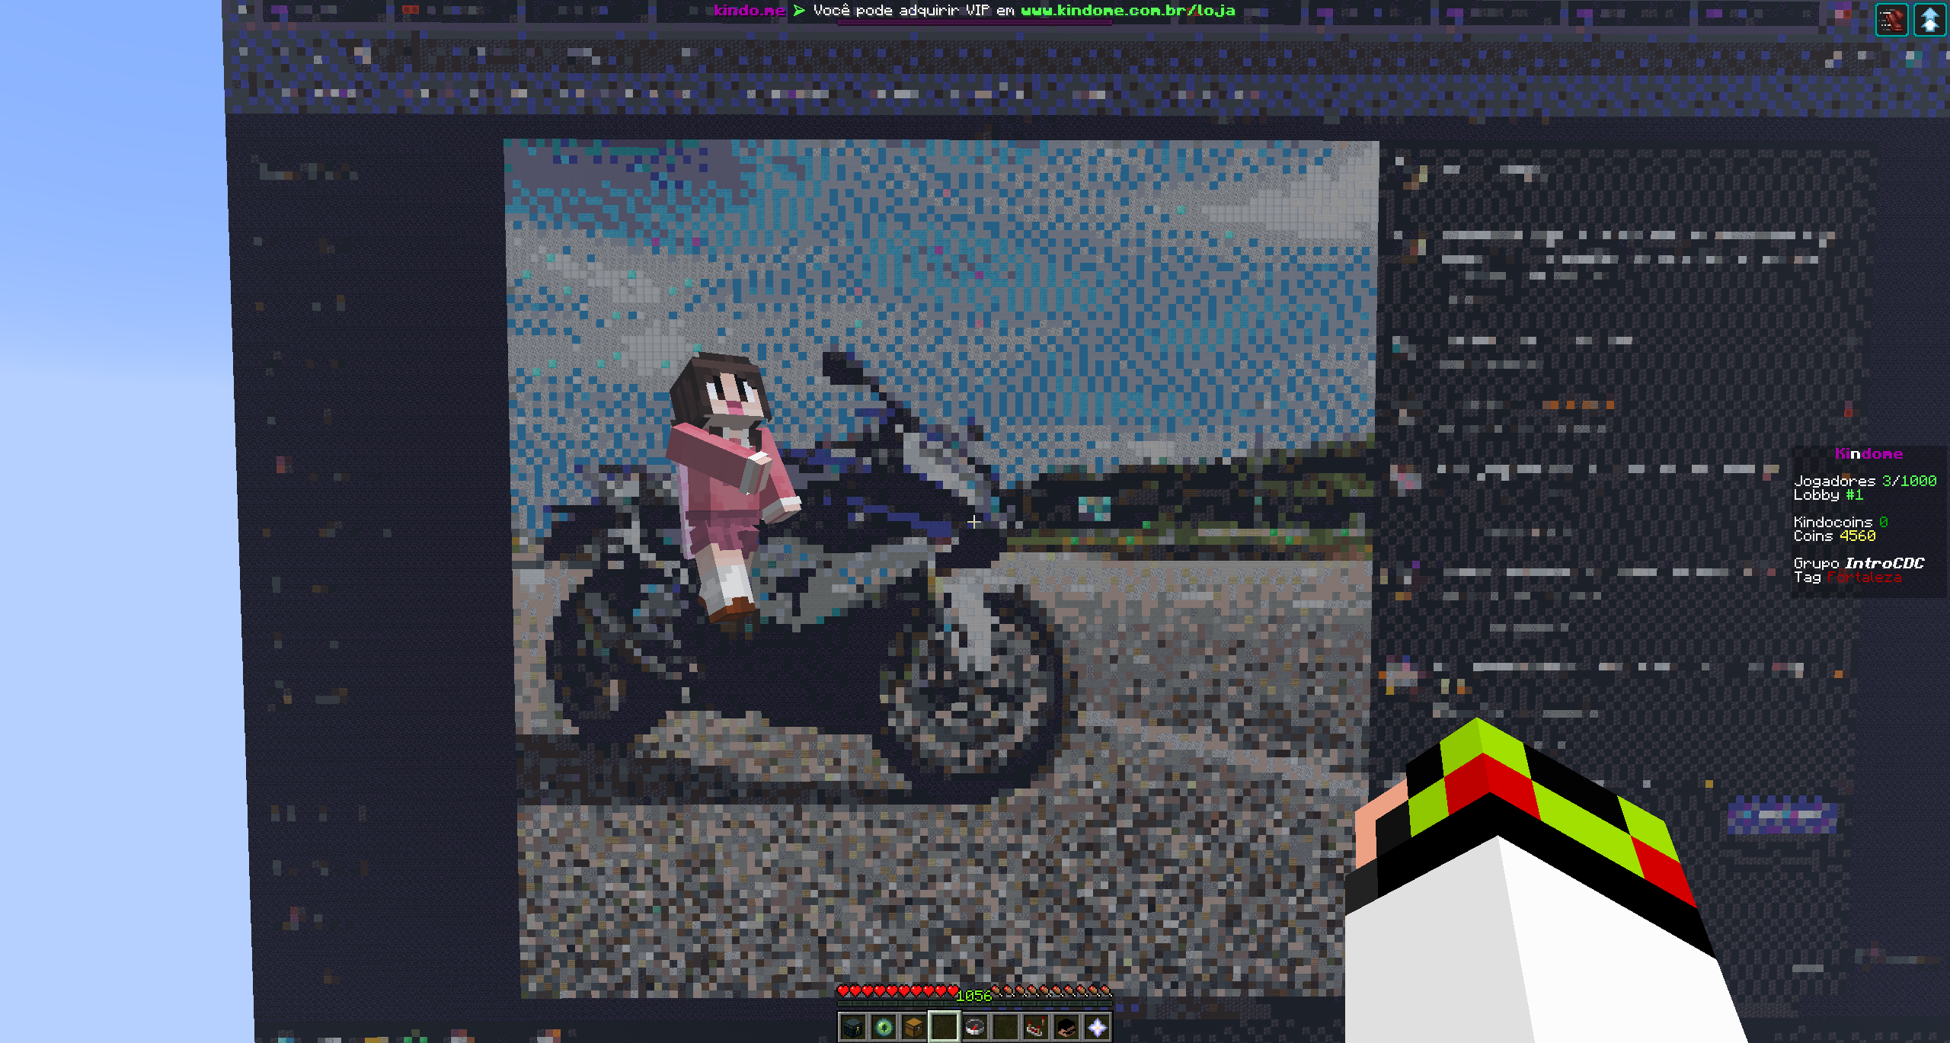The height and width of the screenshot is (1043, 1950).
Task: Select the nether star hotbar item
Action: click(1097, 1027)
